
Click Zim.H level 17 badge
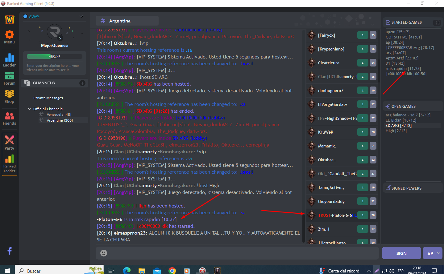tap(373, 229)
